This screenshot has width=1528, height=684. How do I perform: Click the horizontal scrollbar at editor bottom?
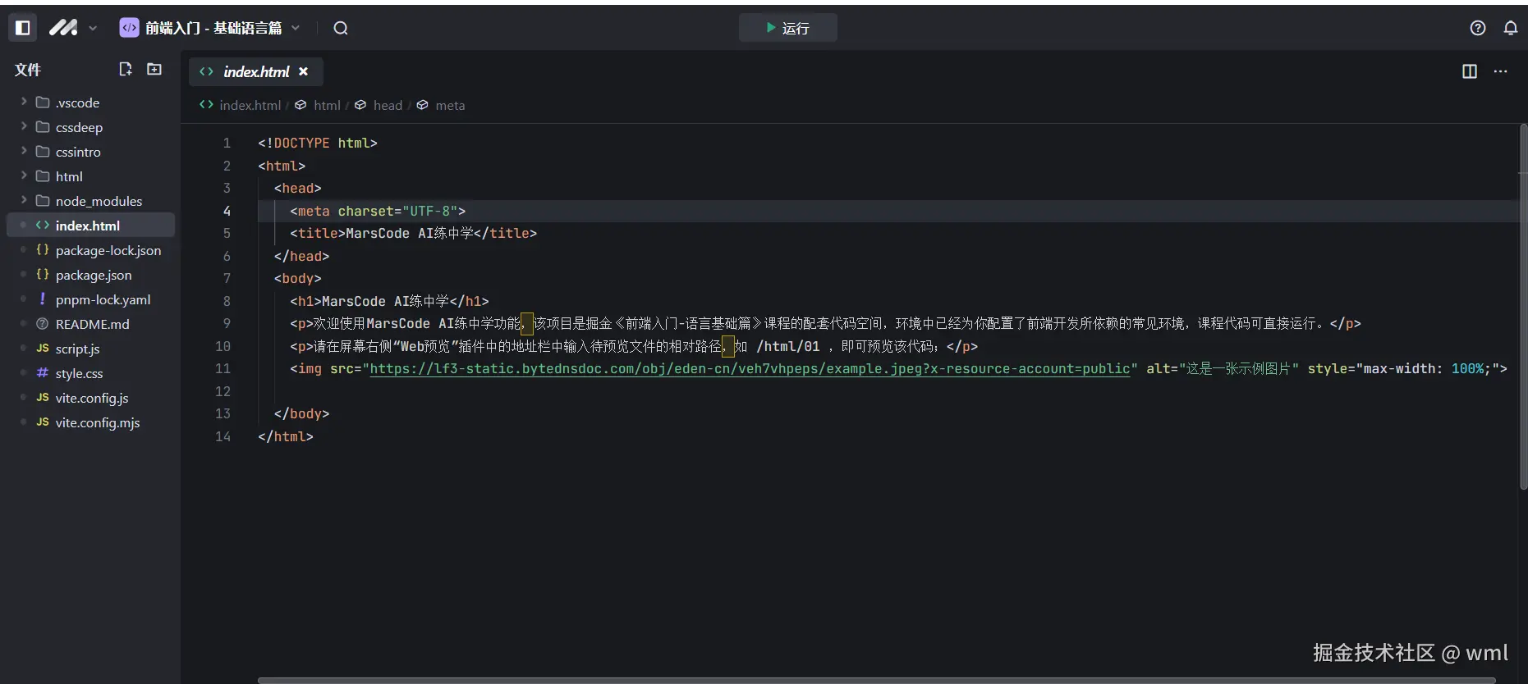(876, 680)
